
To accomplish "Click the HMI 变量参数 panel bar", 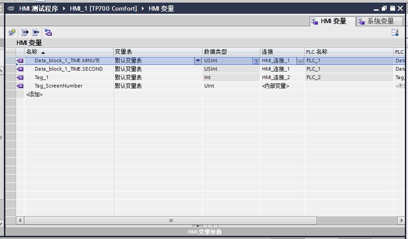I will coord(205,232).
